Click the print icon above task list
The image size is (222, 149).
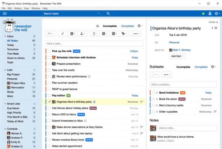[97, 26]
